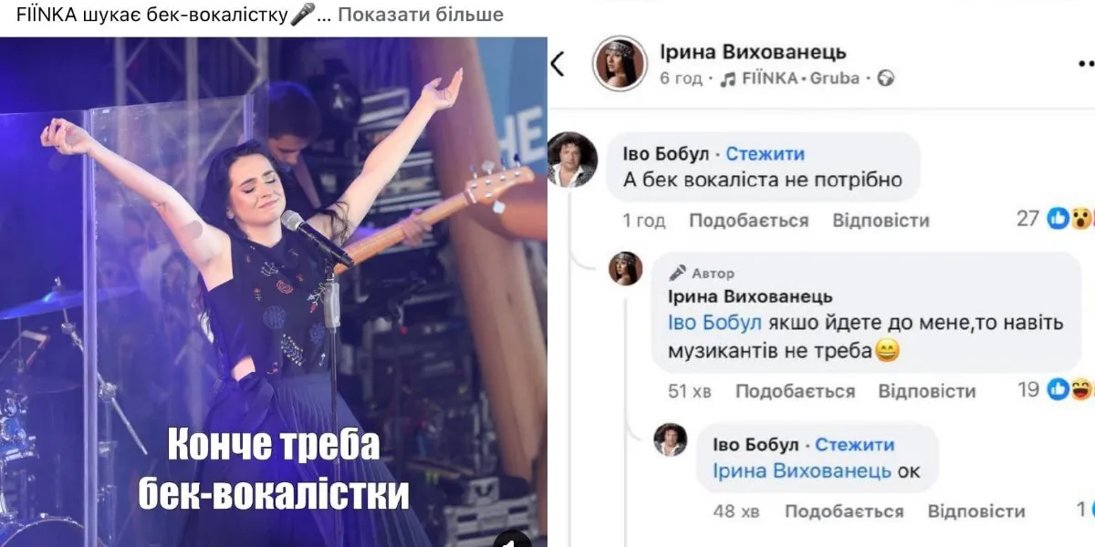The width and height of the screenshot is (1095, 547).
Task: Click 'Відповісти' under the 51 хв reply
Action: [926, 392]
